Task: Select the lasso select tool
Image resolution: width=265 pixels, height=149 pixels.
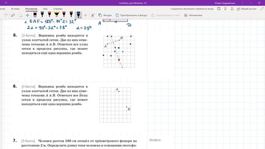Action: [x=20, y=15]
